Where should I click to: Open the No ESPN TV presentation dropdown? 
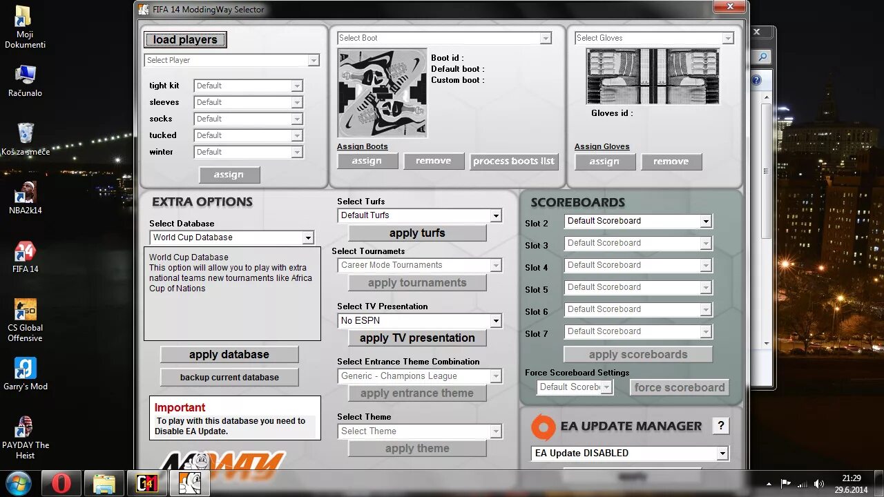[x=420, y=320]
